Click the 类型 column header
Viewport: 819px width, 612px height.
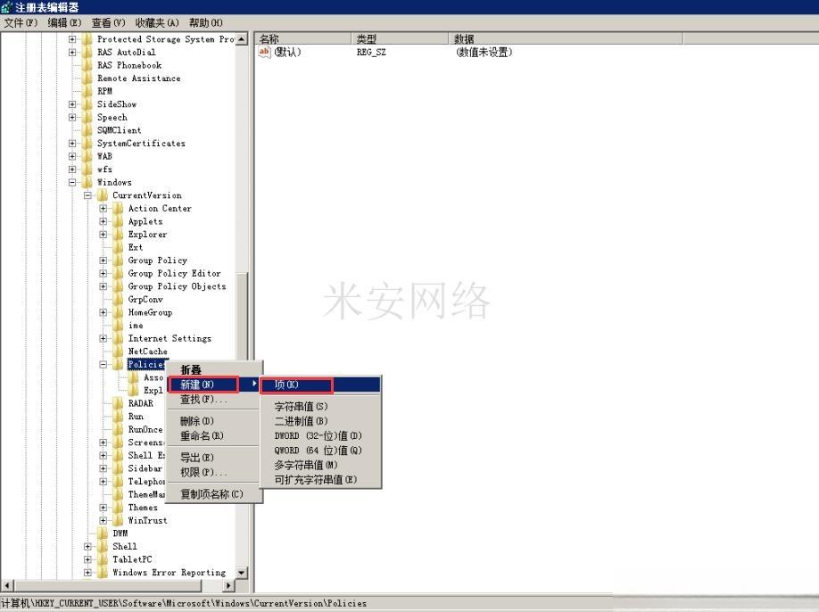pyautogui.click(x=400, y=38)
